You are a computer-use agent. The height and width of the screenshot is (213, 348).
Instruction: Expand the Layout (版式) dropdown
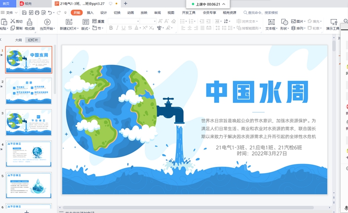click(x=85, y=28)
